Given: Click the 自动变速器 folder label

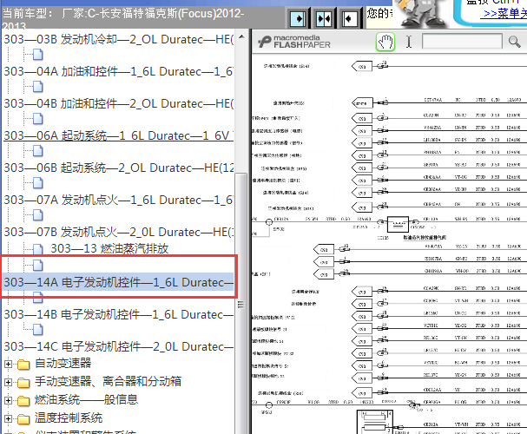Looking at the screenshot, I should click(63, 363).
